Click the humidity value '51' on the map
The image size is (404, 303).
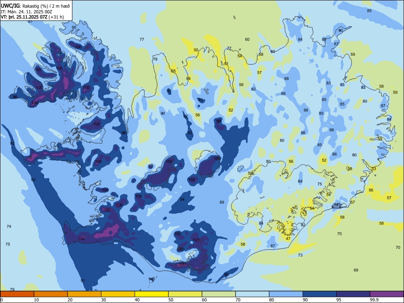pos(226,64)
